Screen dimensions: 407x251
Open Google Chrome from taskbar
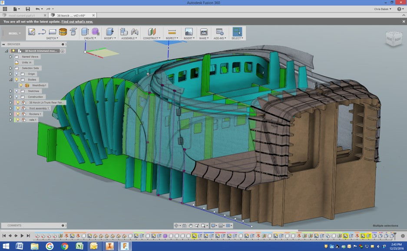pos(65,246)
